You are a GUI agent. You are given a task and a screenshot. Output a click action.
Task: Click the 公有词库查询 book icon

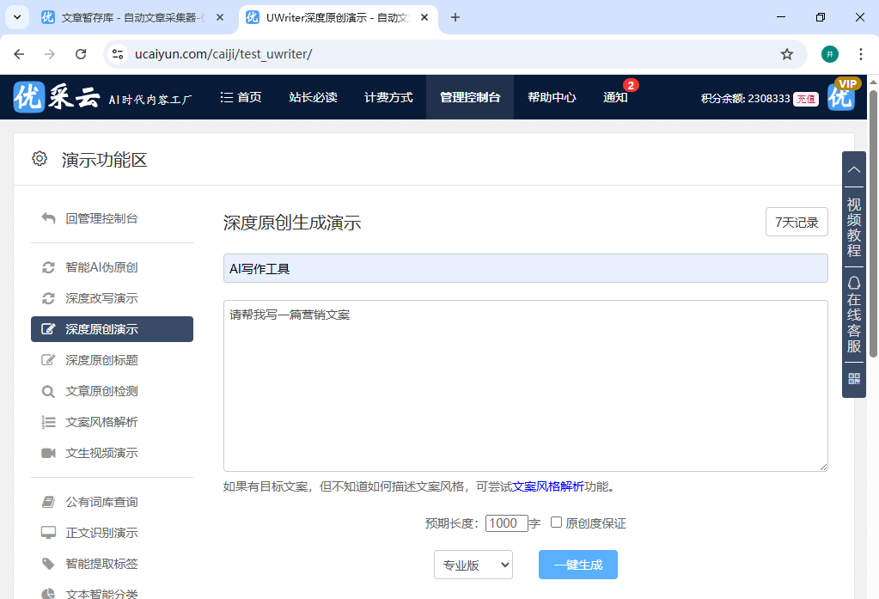49,501
